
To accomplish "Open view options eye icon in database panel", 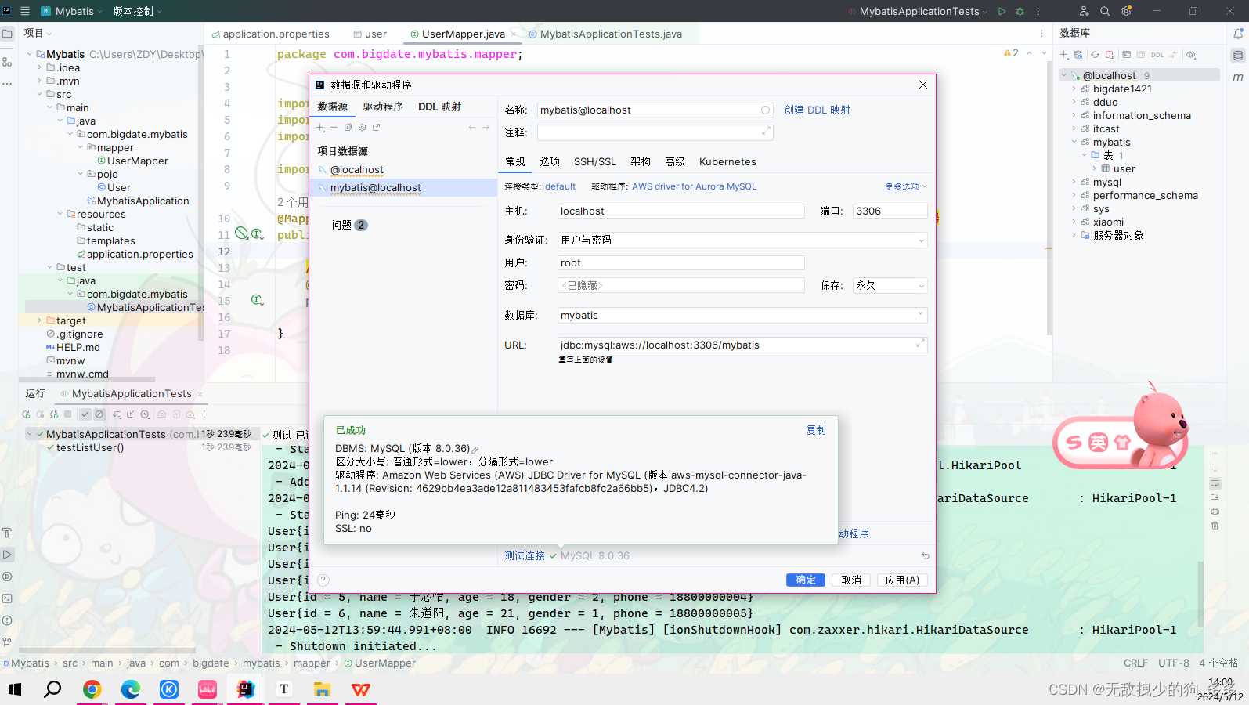I will point(1191,55).
